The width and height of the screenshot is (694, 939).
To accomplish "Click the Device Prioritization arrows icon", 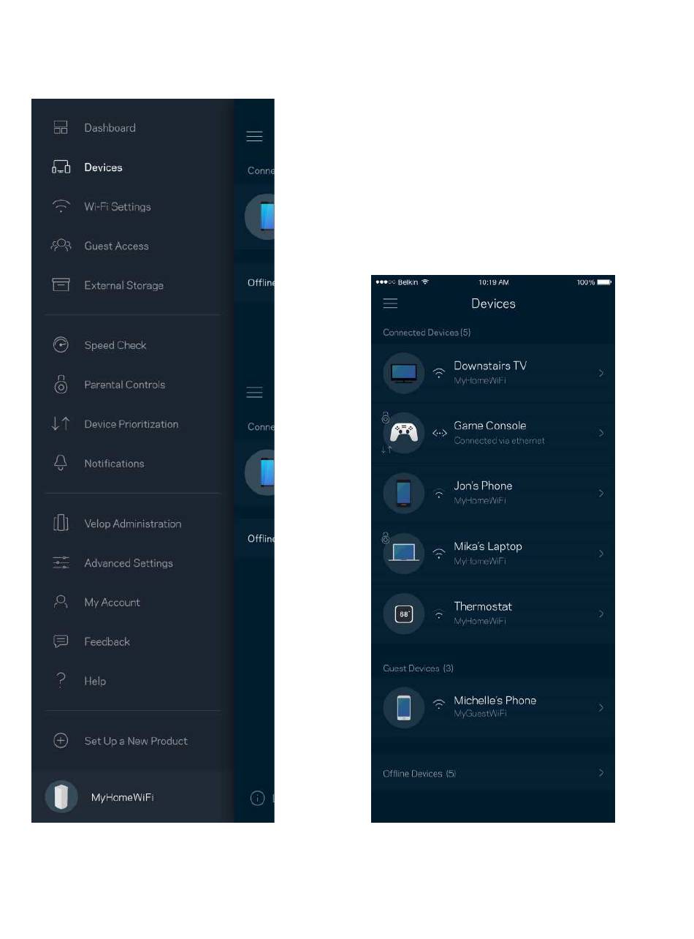I will (61, 424).
